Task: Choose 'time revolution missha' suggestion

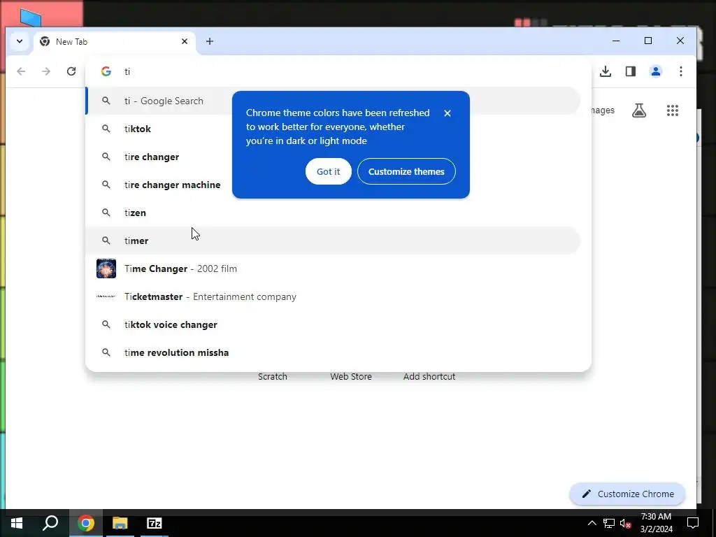Action: [x=334, y=352]
